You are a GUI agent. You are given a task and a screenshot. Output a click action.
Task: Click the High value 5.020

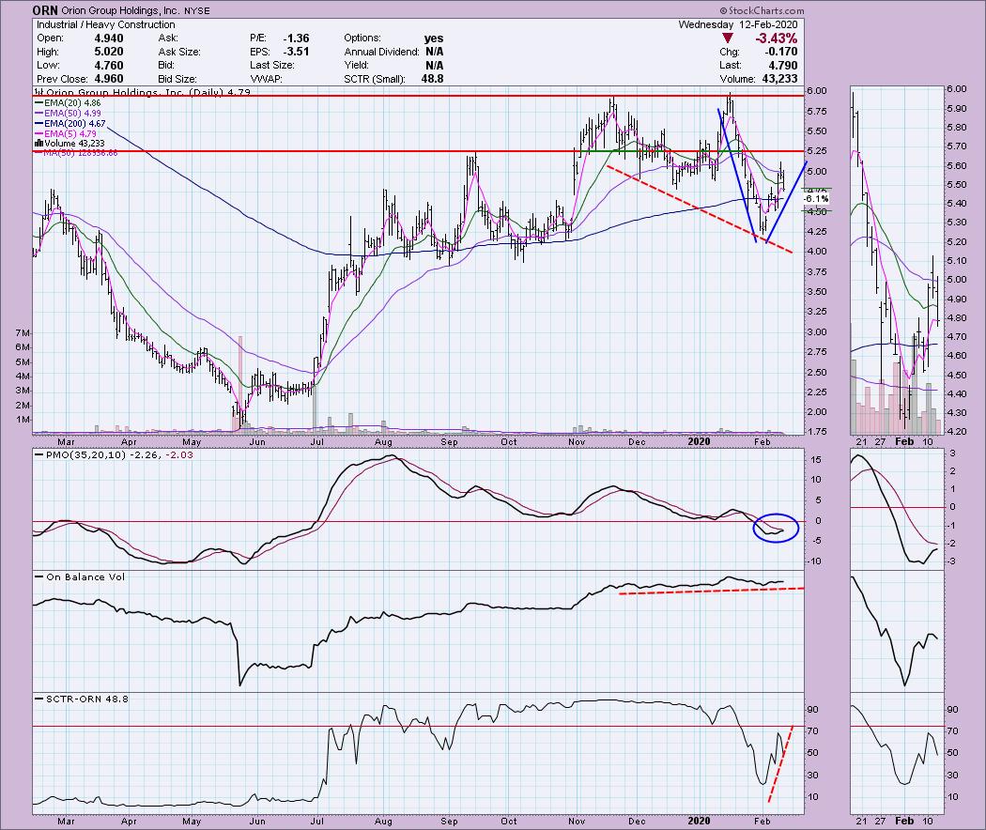109,52
